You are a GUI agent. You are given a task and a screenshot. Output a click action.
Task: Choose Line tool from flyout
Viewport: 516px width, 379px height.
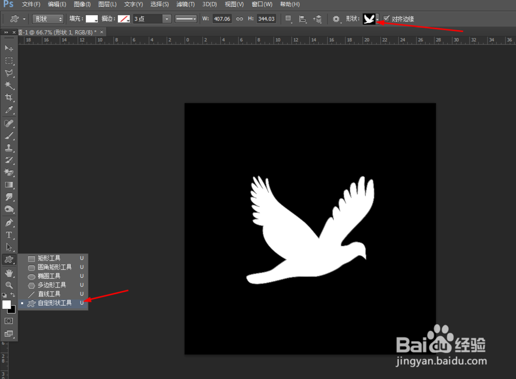click(x=53, y=294)
